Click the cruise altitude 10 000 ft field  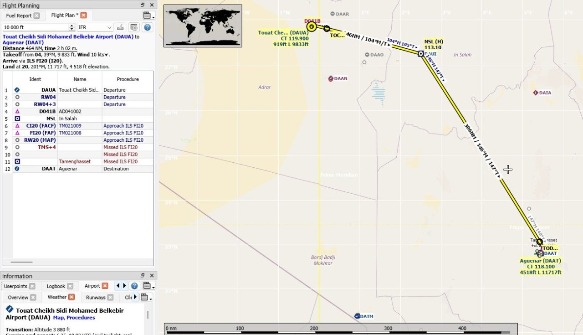point(35,27)
